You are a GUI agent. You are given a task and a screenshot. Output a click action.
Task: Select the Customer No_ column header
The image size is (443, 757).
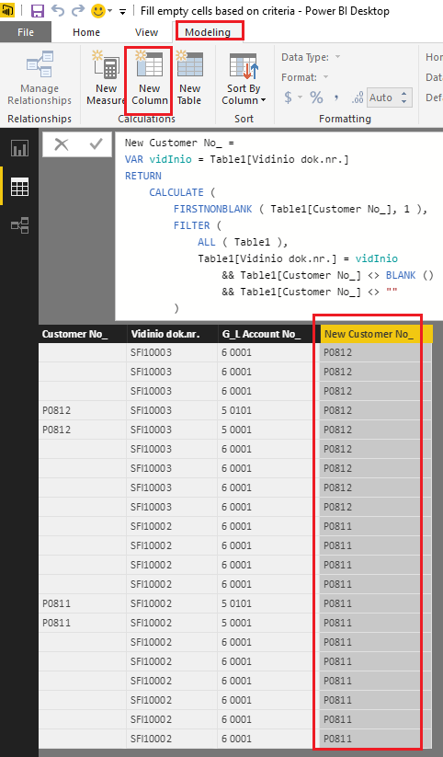click(83, 334)
